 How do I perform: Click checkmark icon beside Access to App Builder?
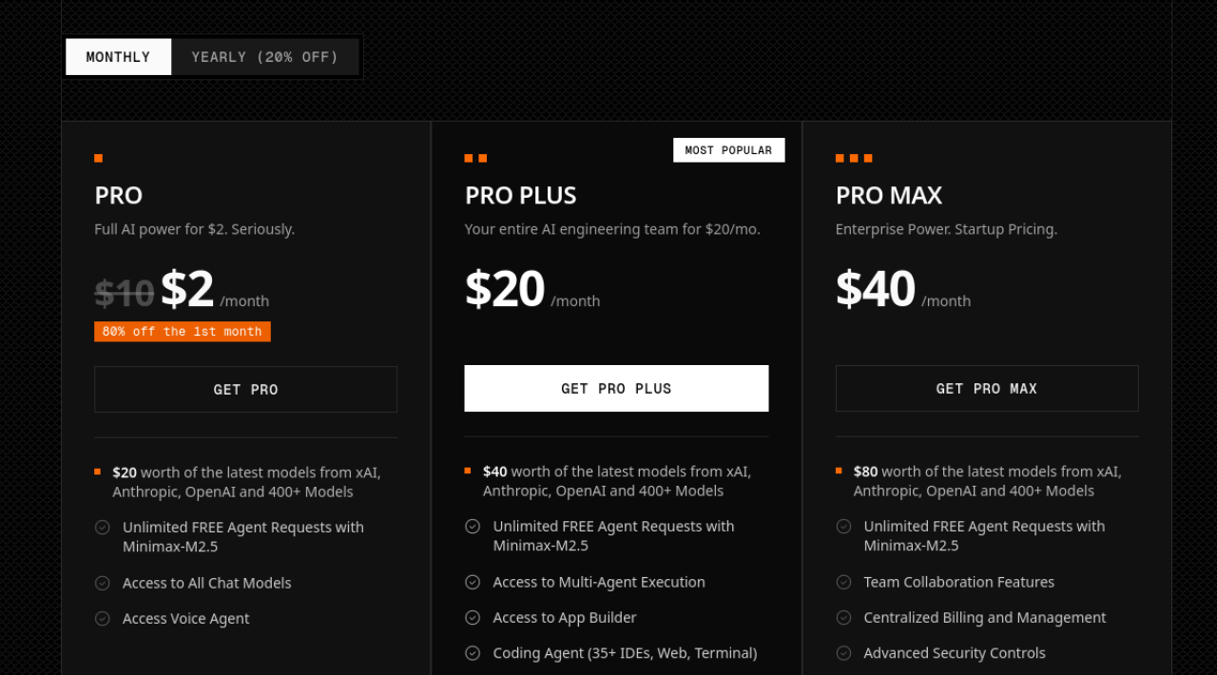[473, 617]
